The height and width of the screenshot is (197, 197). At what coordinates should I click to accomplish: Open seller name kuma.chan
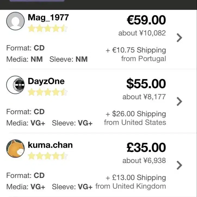click(50, 145)
